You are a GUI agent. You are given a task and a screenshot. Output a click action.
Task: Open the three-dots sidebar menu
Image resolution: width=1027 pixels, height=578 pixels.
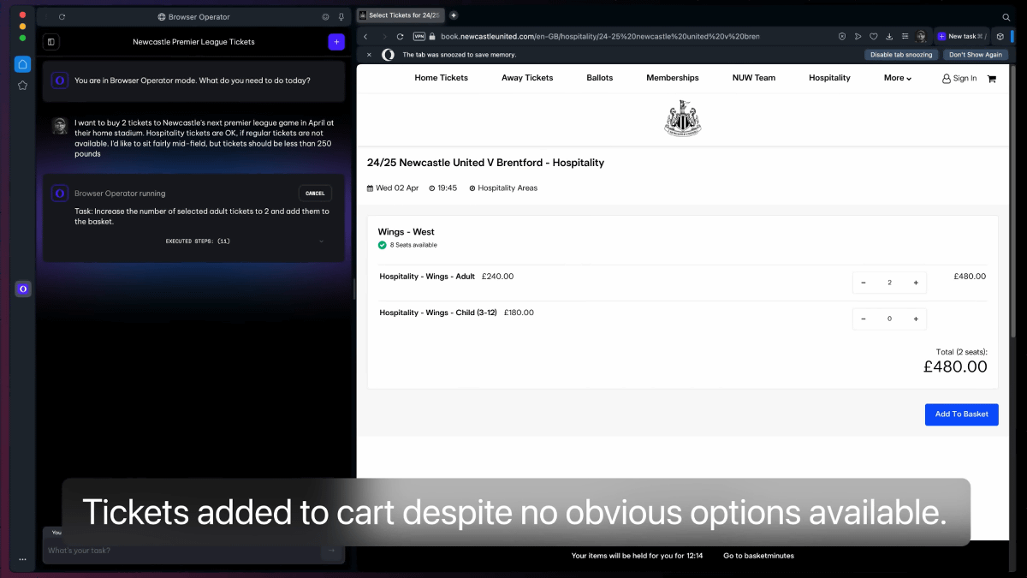coord(22,559)
